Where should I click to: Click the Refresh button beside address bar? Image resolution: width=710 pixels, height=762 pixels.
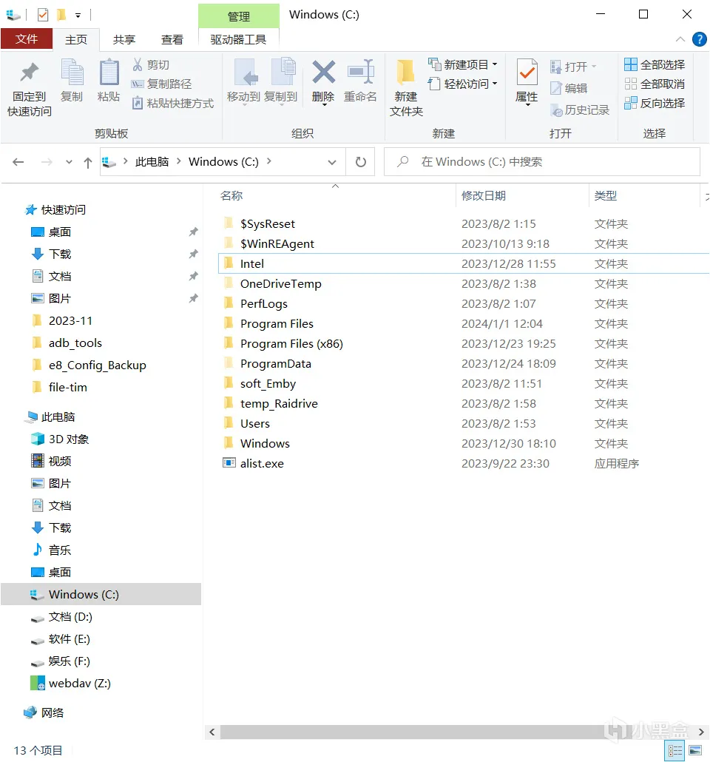(361, 162)
